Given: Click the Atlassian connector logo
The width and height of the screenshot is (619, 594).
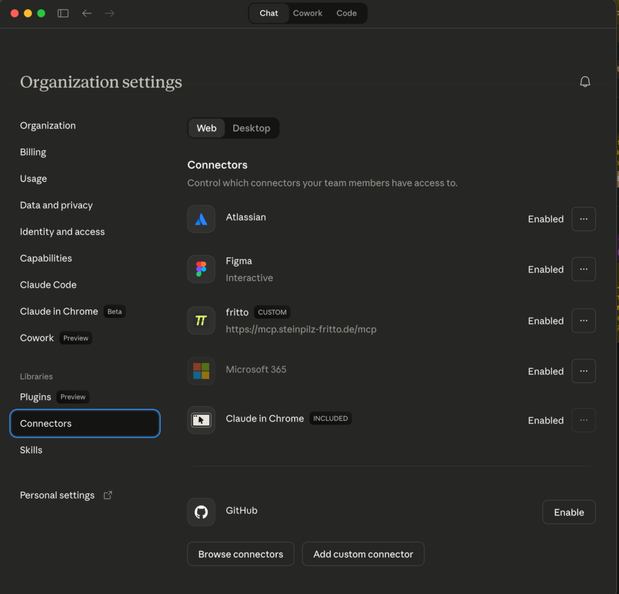Looking at the screenshot, I should [201, 219].
